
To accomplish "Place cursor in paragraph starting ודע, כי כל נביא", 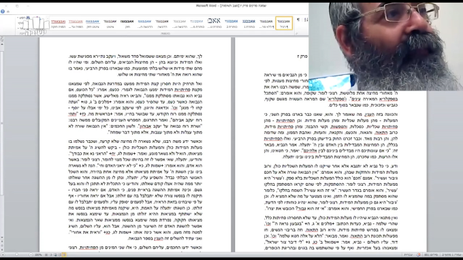I will 331,187.
